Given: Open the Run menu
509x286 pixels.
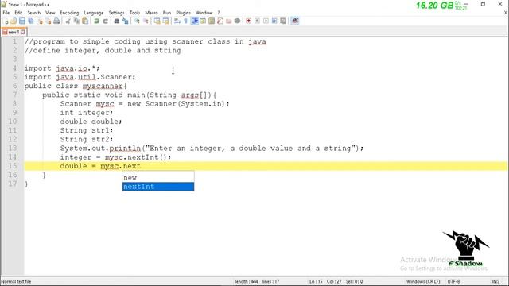Looking at the screenshot, I should coord(167,13).
